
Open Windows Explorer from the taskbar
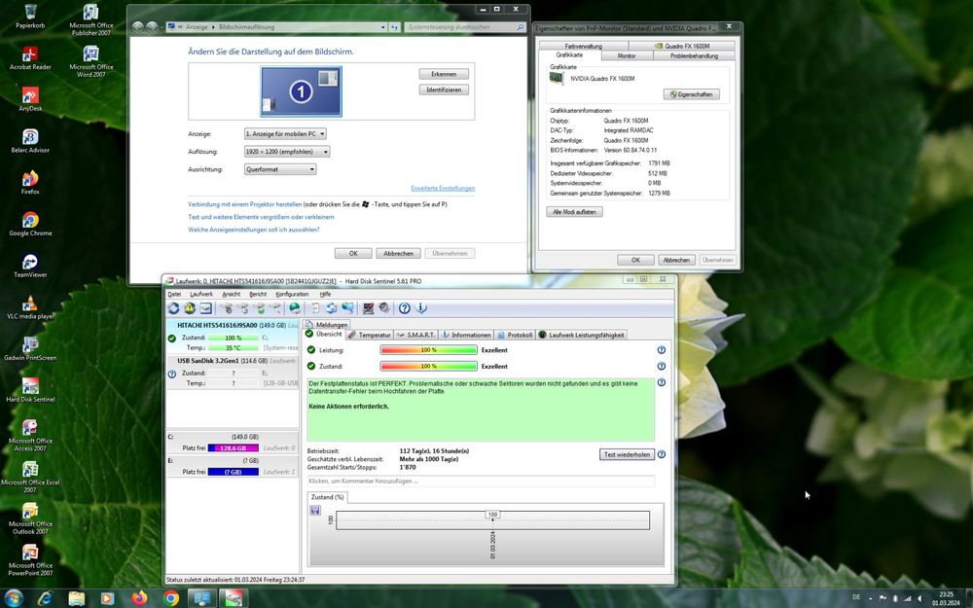76,597
